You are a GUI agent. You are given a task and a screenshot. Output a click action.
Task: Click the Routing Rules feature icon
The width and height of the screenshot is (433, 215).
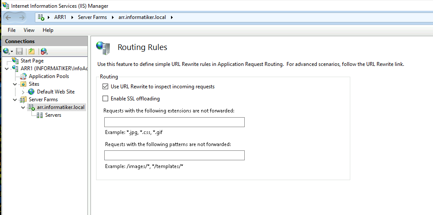click(x=103, y=48)
